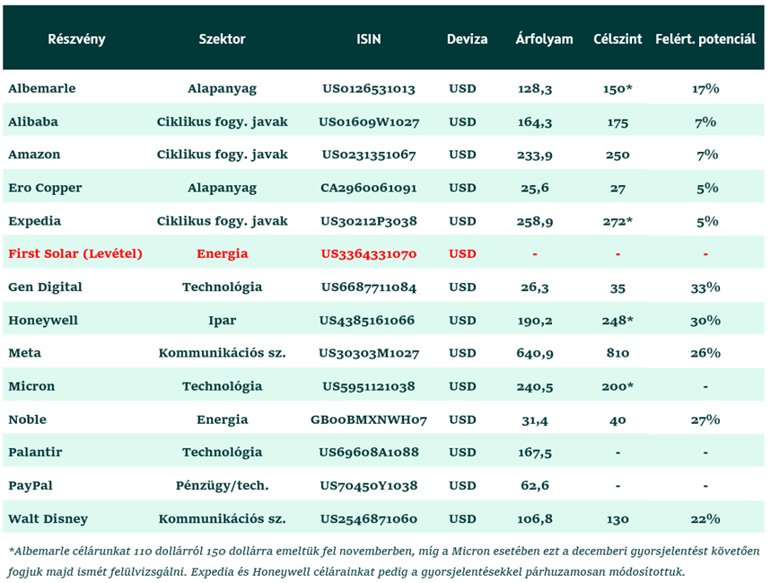Click Palantir's price value 167,5
Viewport: 771px width, 583px height.
pyautogui.click(x=535, y=453)
